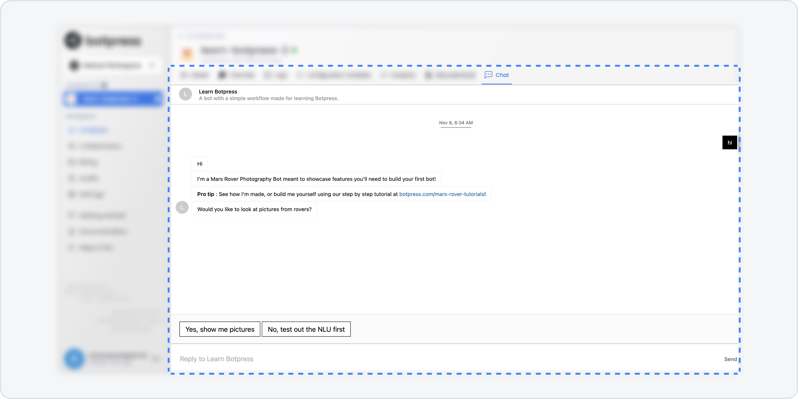The width and height of the screenshot is (798, 399).
Task: Click the bot description text in the chat header
Action: tap(269, 99)
